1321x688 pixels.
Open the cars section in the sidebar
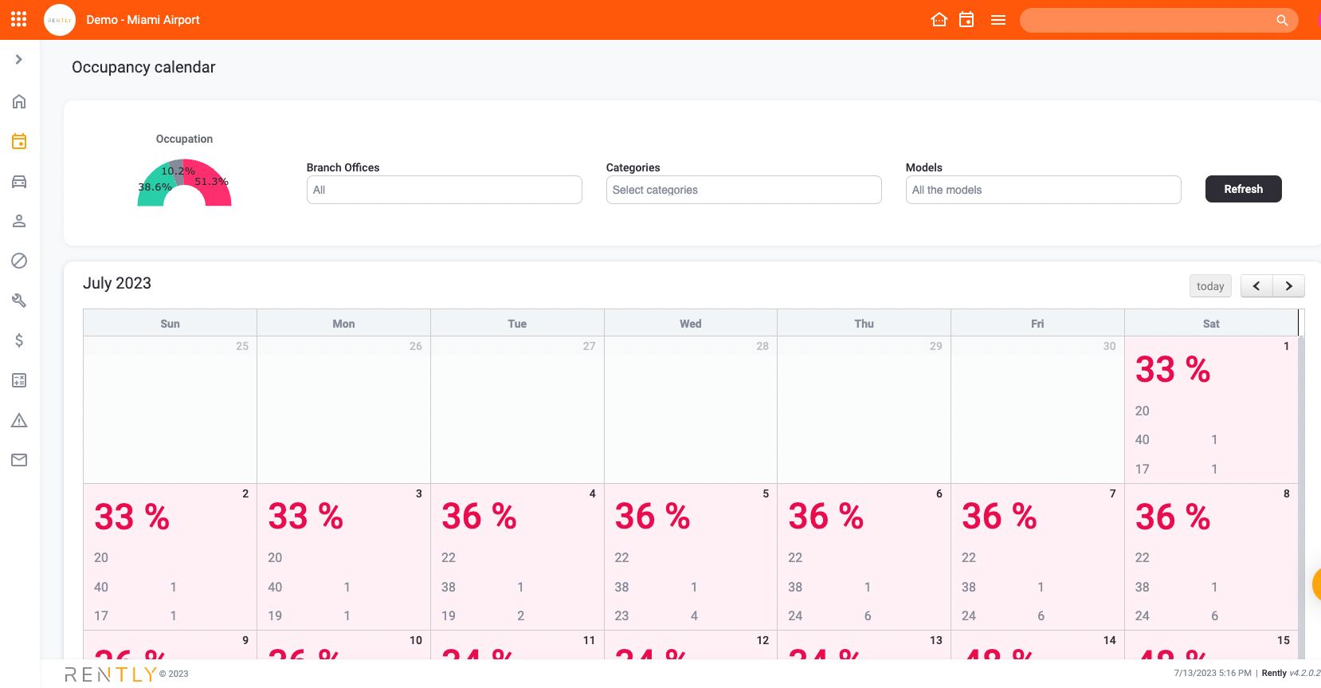tap(19, 181)
